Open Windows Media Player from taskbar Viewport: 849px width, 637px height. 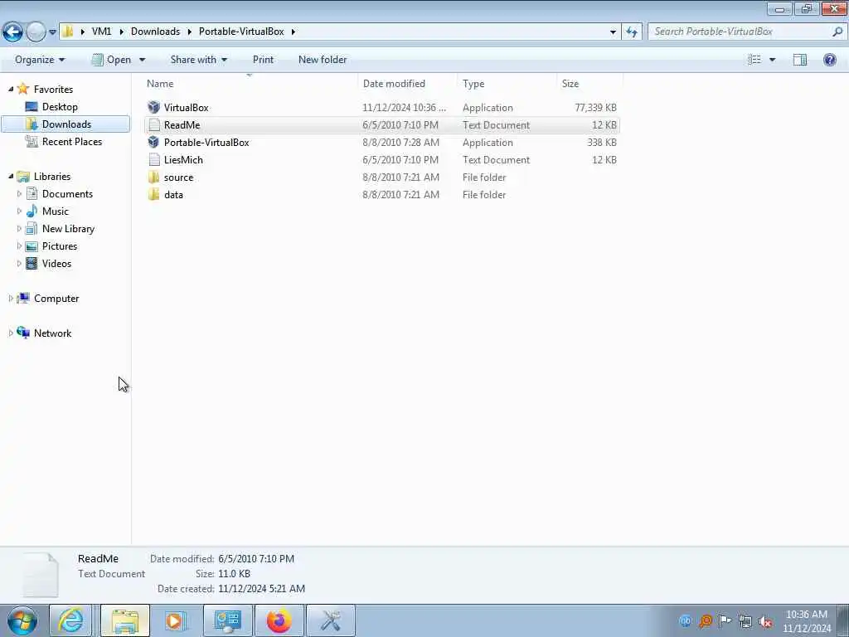tap(174, 620)
